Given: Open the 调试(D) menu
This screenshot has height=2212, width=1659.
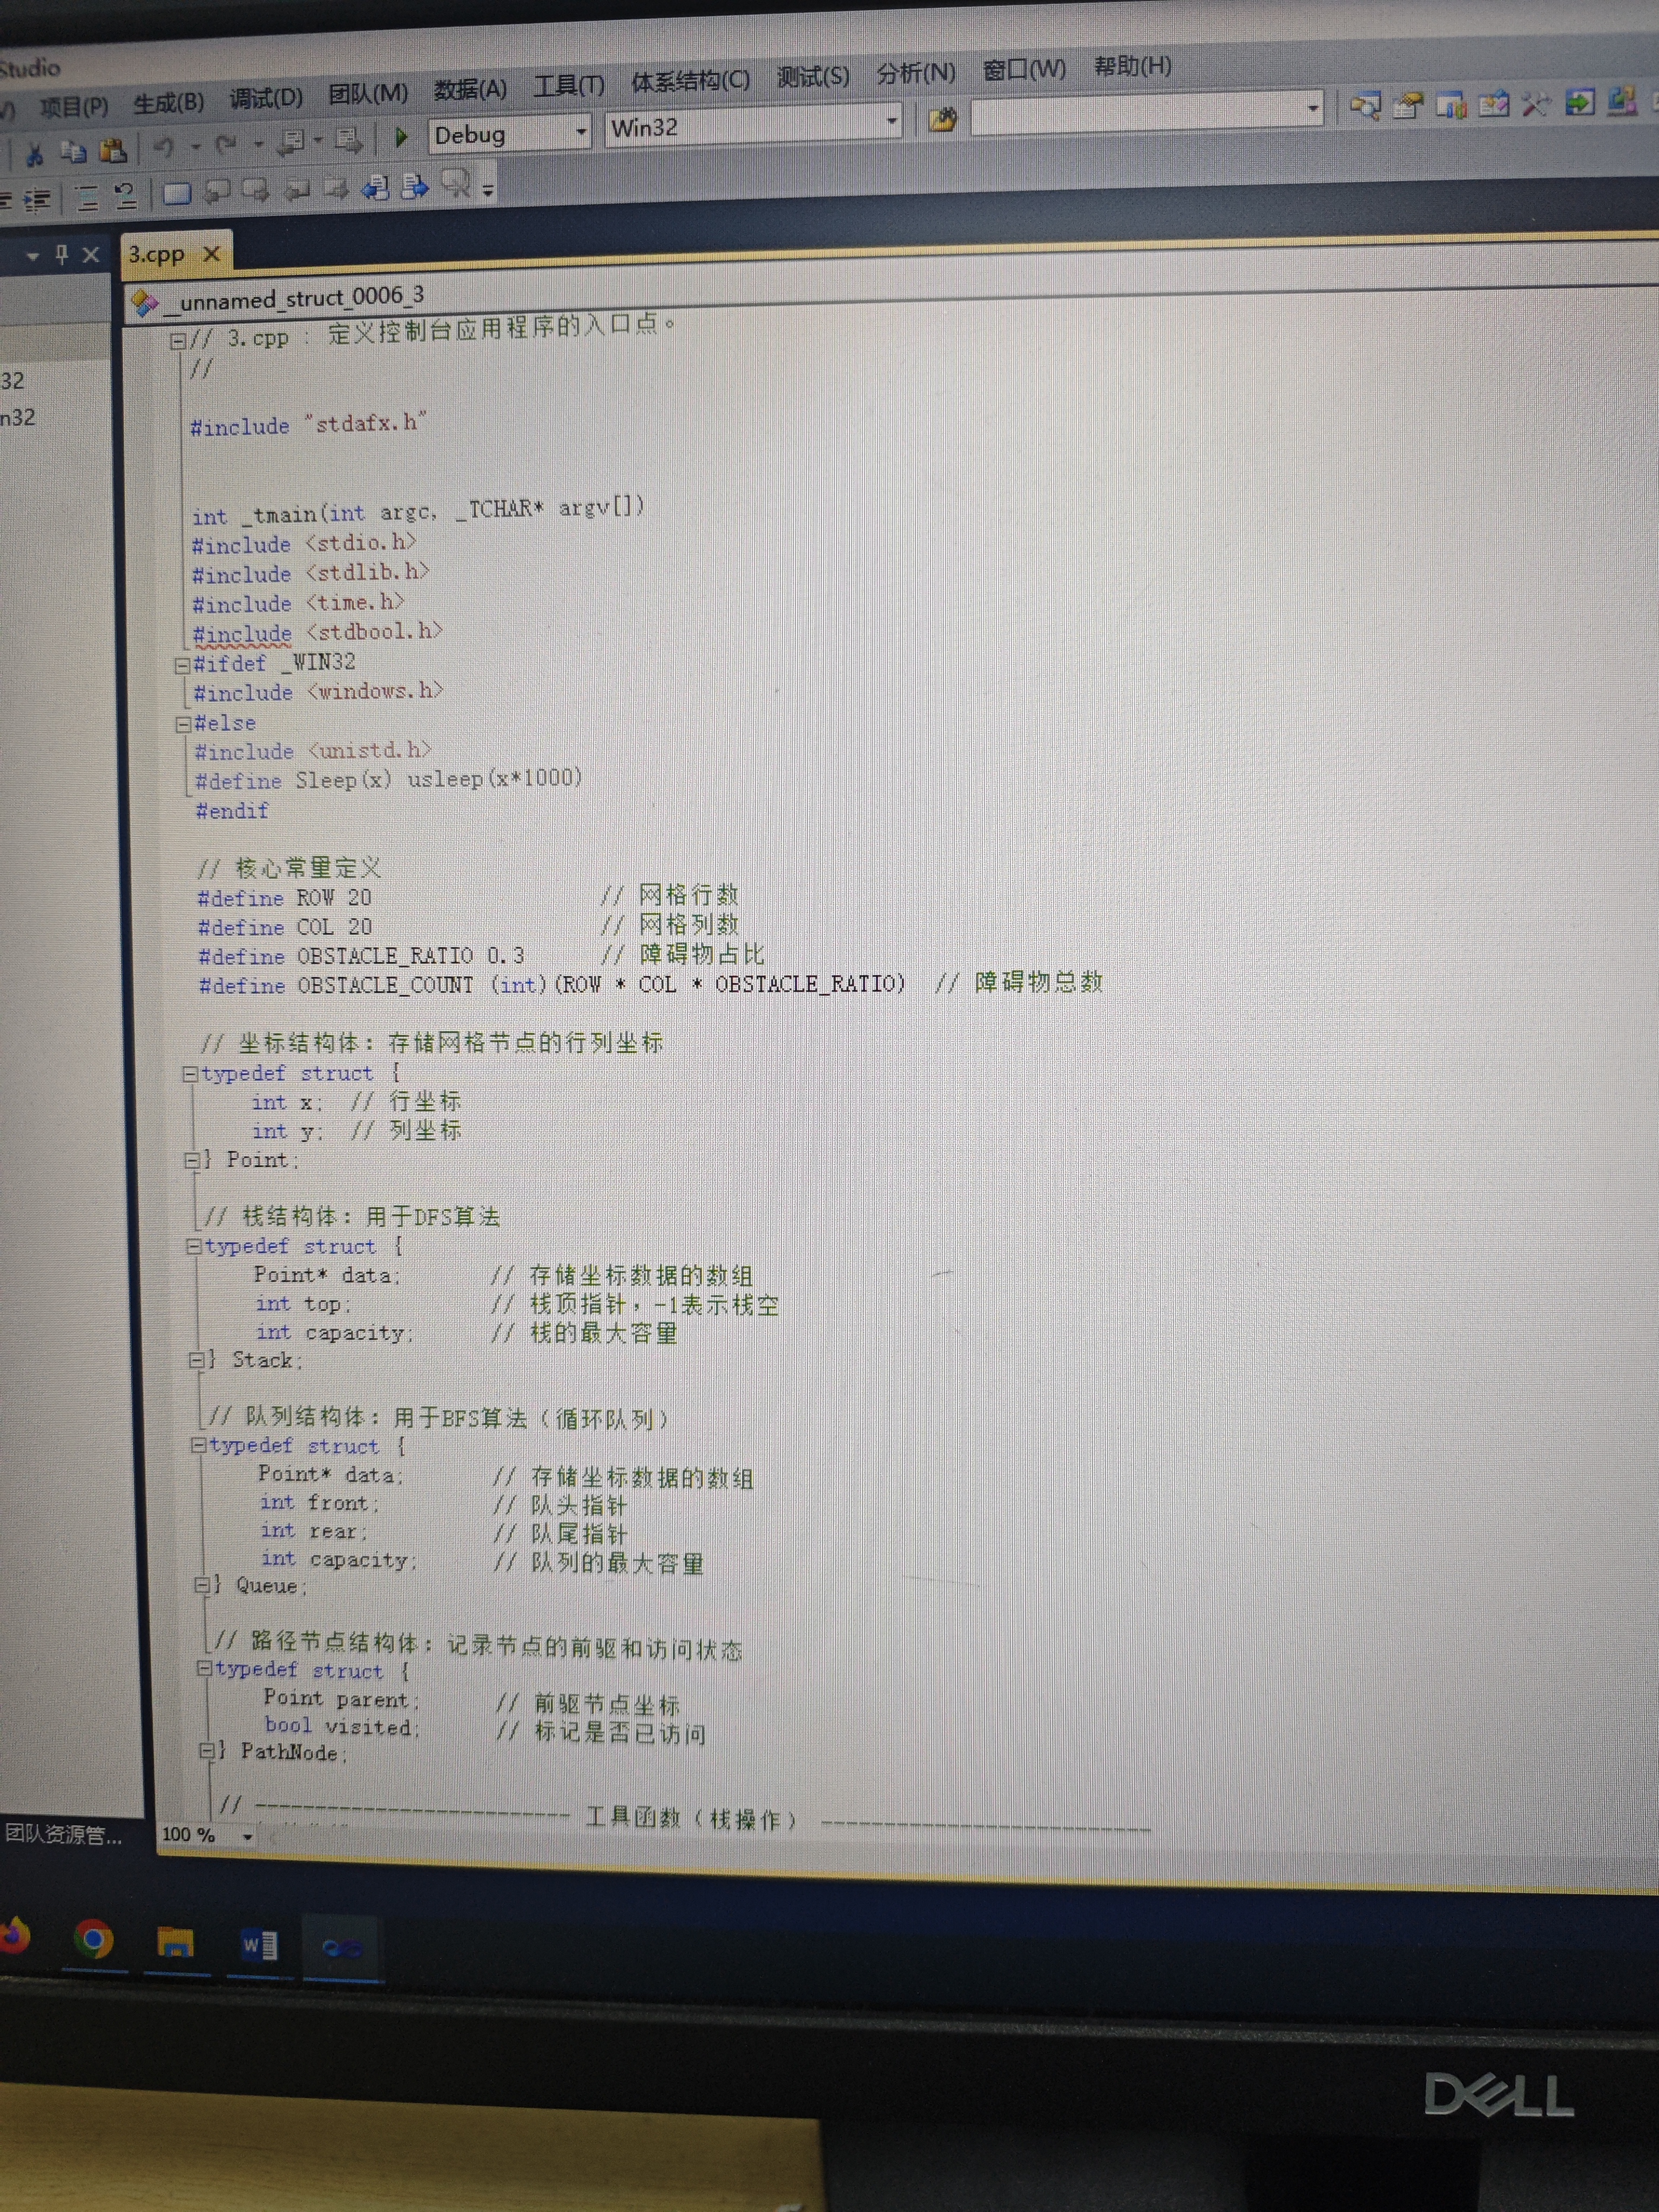Looking at the screenshot, I should [265, 98].
